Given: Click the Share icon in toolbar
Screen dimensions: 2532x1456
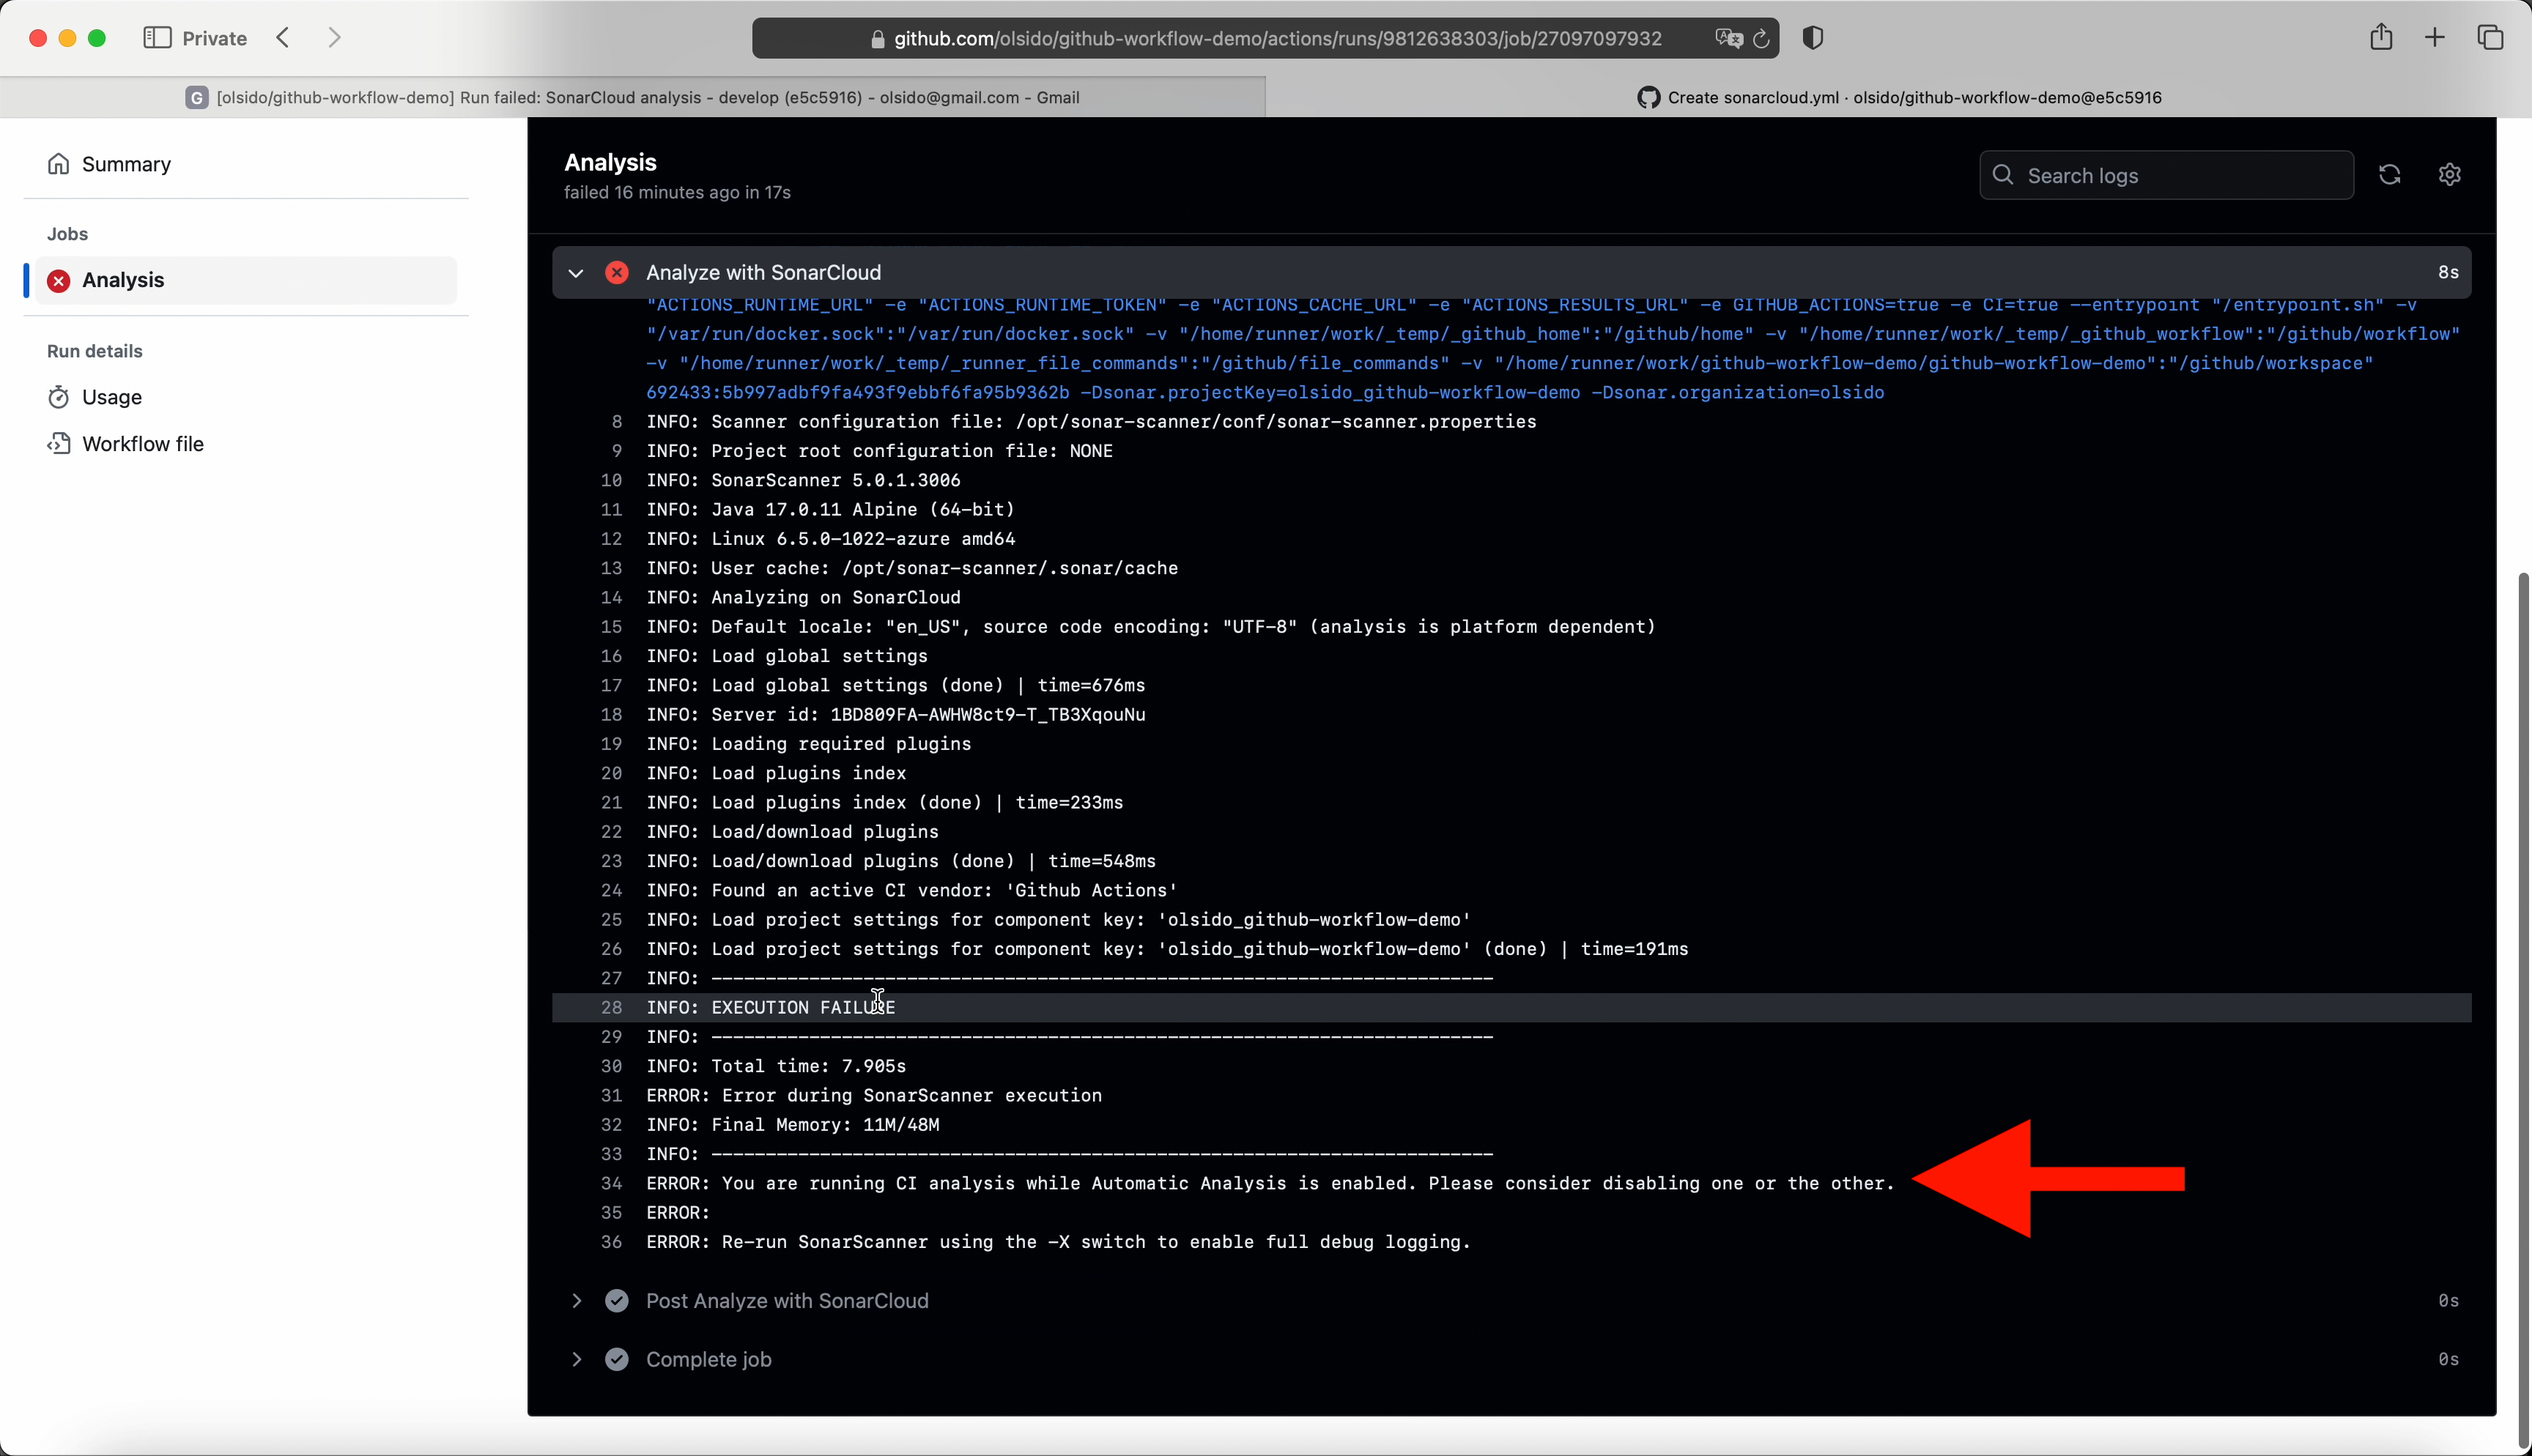Looking at the screenshot, I should coord(2381,38).
